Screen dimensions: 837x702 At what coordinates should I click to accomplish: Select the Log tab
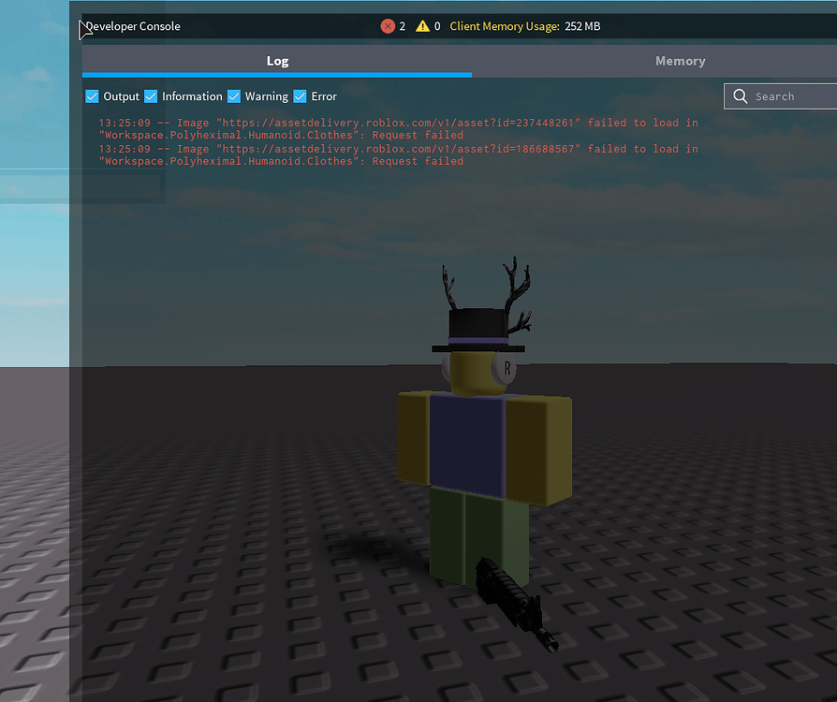[277, 60]
